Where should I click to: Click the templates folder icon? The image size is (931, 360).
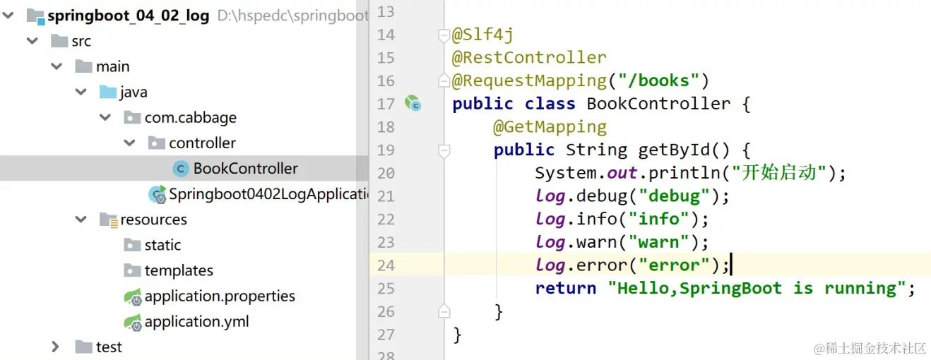(x=132, y=270)
